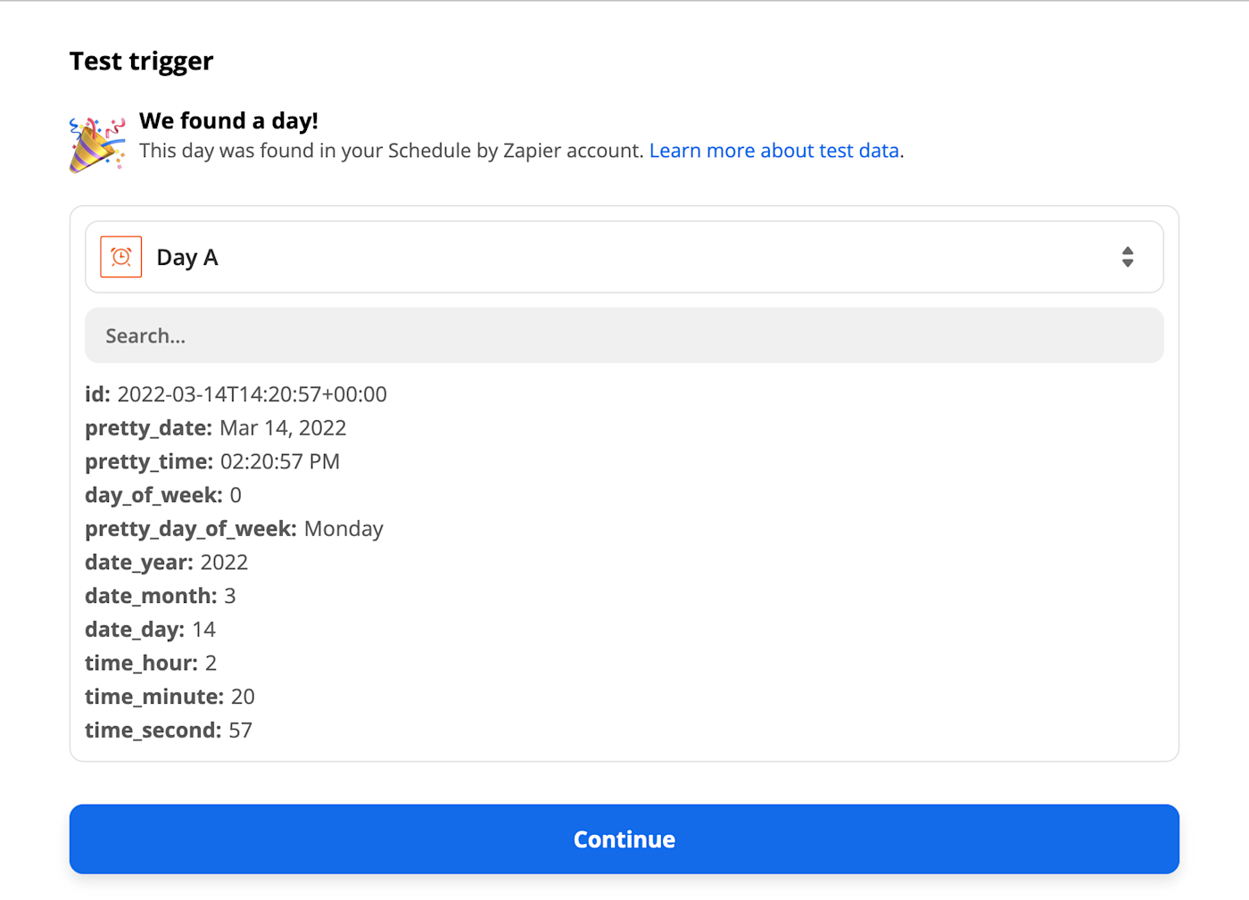Click the date_year: 2022 row
1249x900 pixels.
(x=167, y=563)
